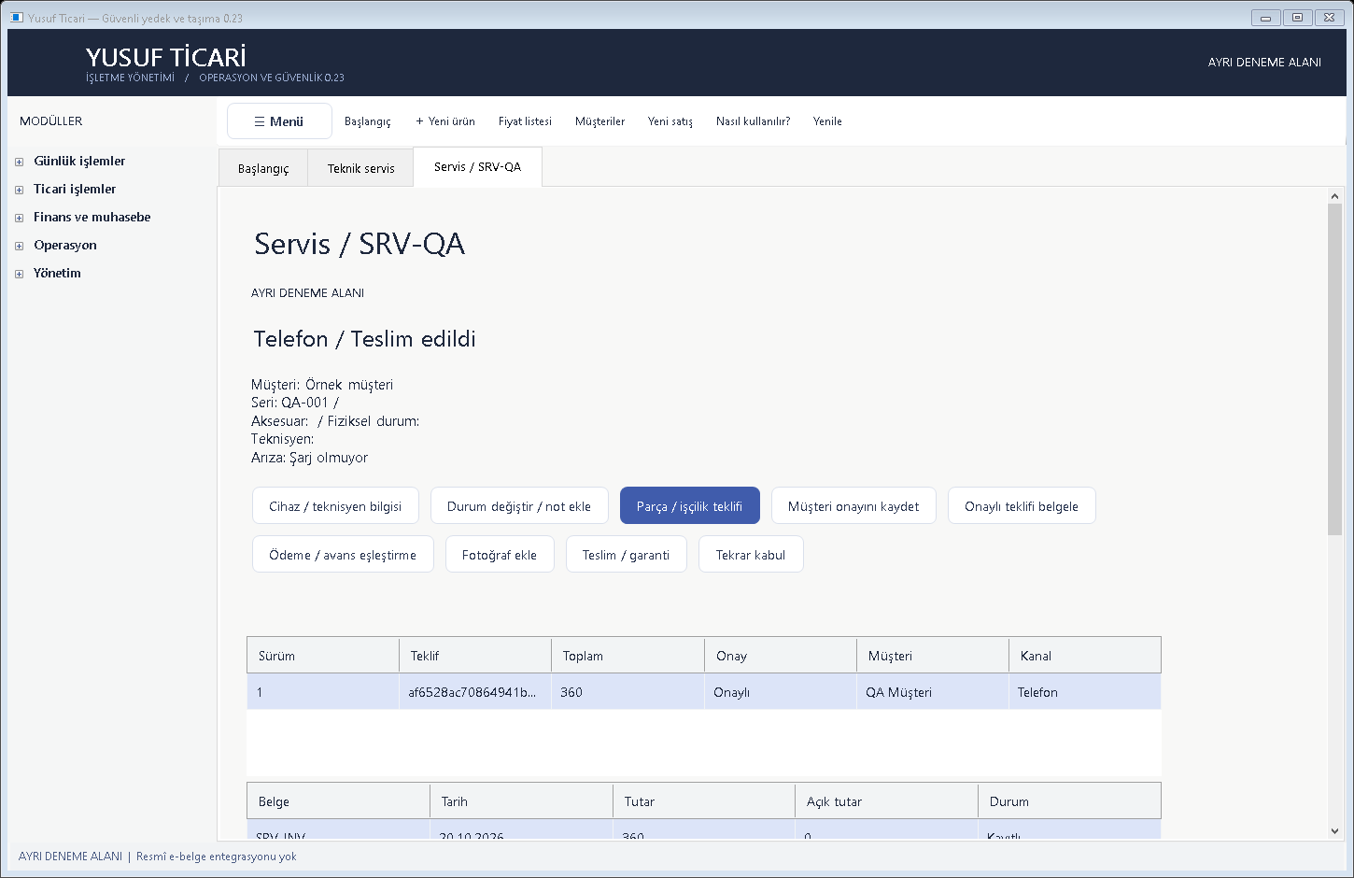
Task: Click Müşteri onayını kaydet button
Action: pos(853,506)
